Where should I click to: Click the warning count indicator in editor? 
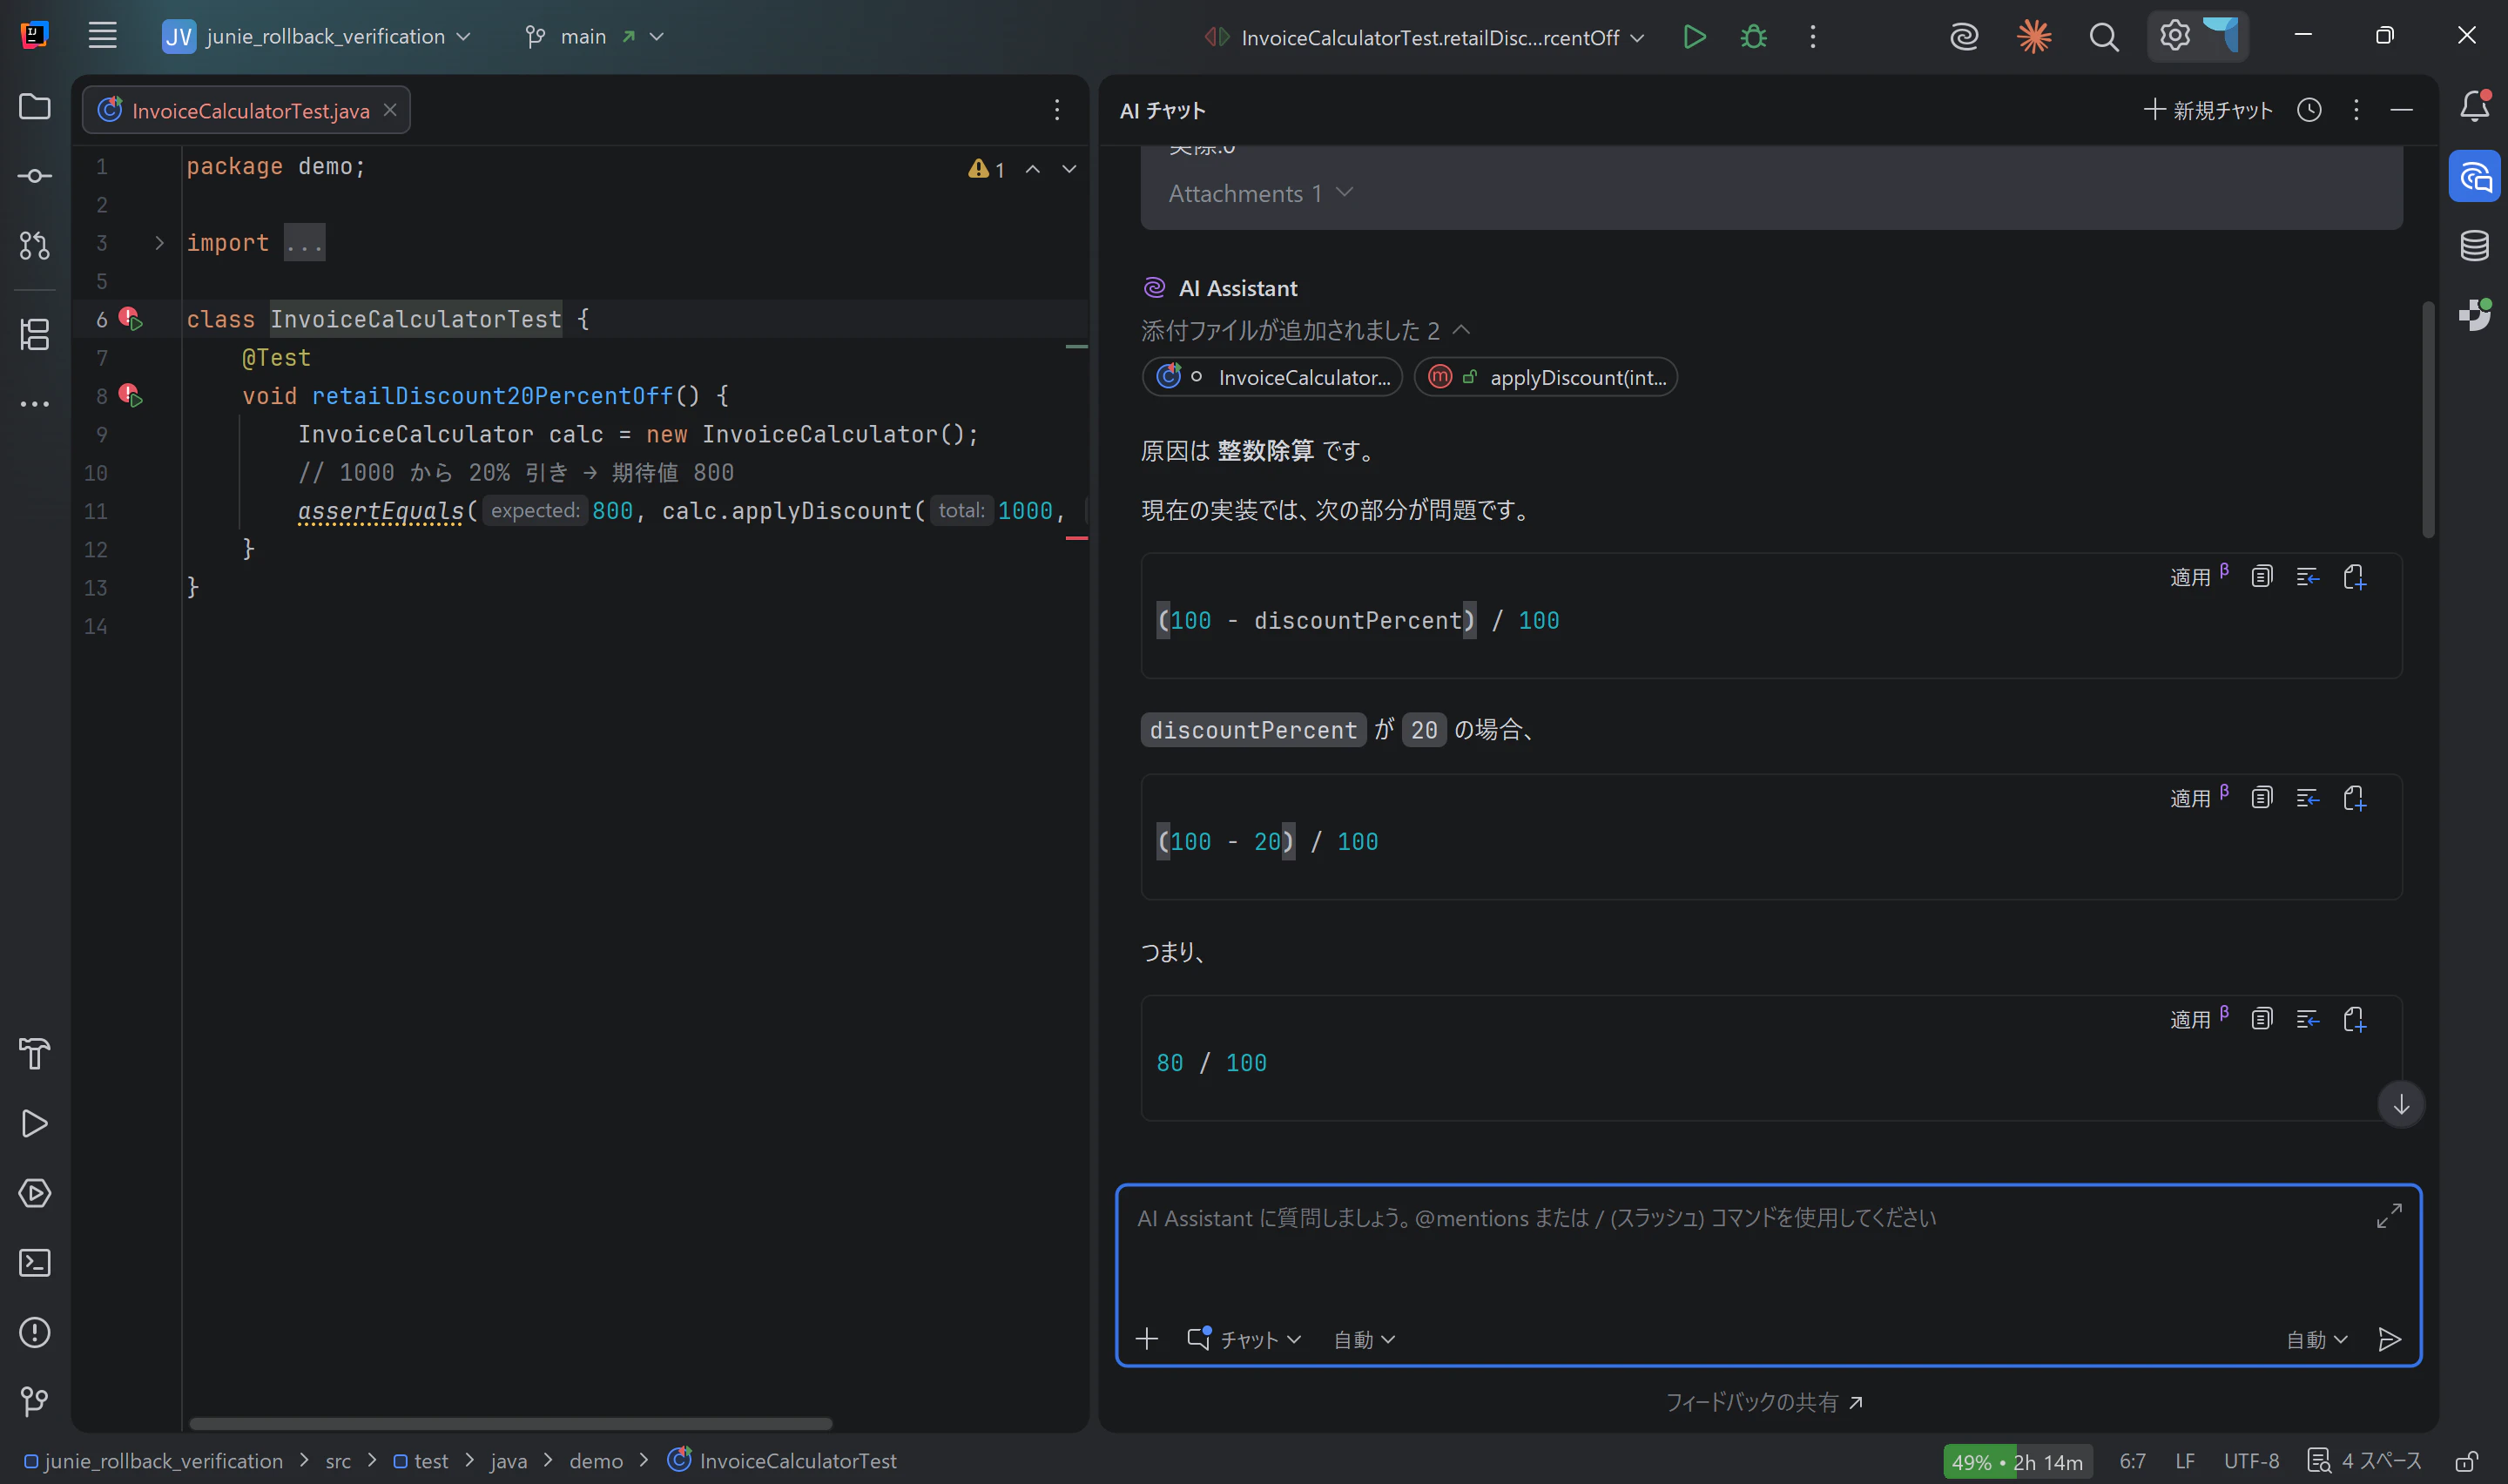pyautogui.click(x=987, y=169)
